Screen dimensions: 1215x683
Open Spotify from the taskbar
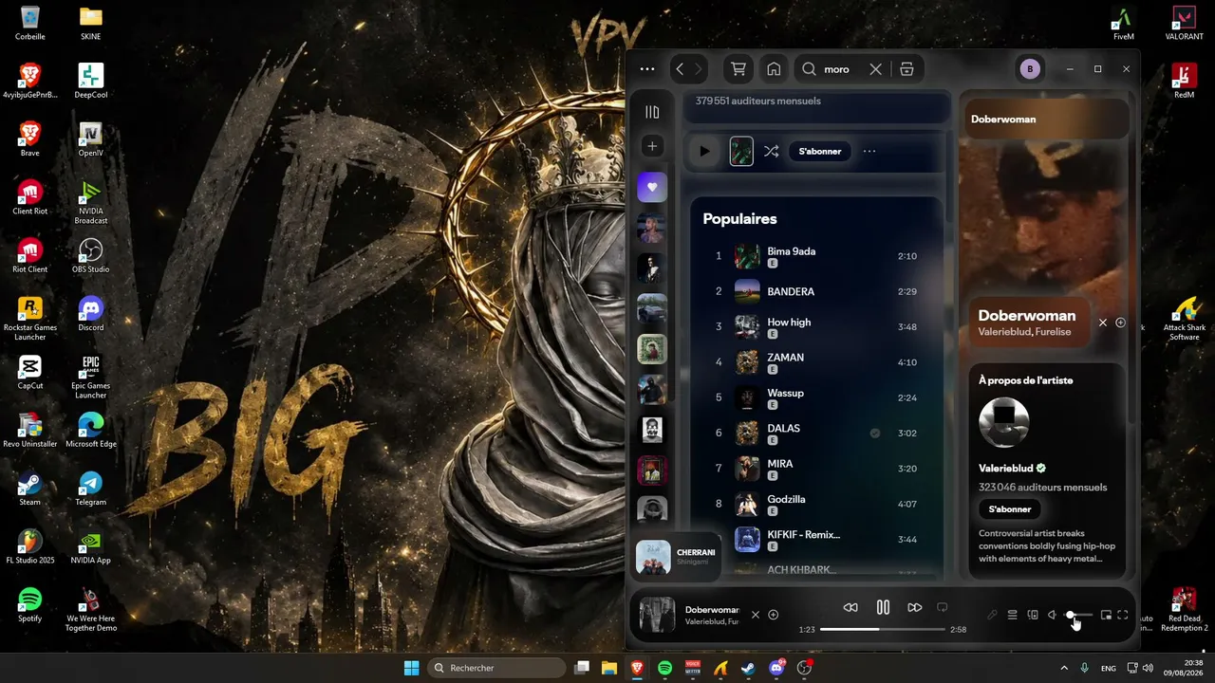[665, 668]
